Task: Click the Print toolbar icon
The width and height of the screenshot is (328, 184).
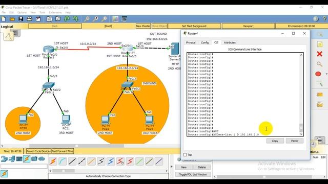Action: pyautogui.click(x=30, y=19)
